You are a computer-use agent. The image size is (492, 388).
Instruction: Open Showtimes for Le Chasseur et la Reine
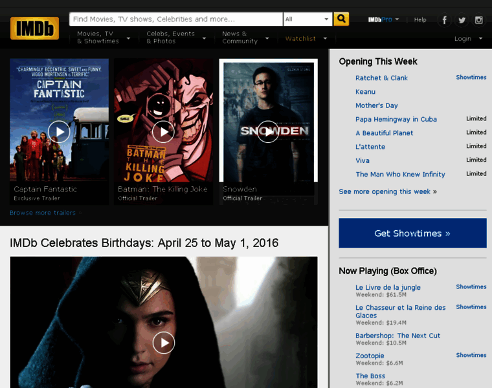471,307
